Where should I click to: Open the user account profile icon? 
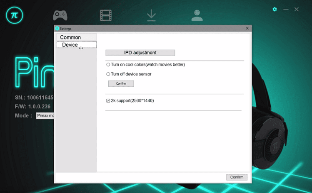197,15
